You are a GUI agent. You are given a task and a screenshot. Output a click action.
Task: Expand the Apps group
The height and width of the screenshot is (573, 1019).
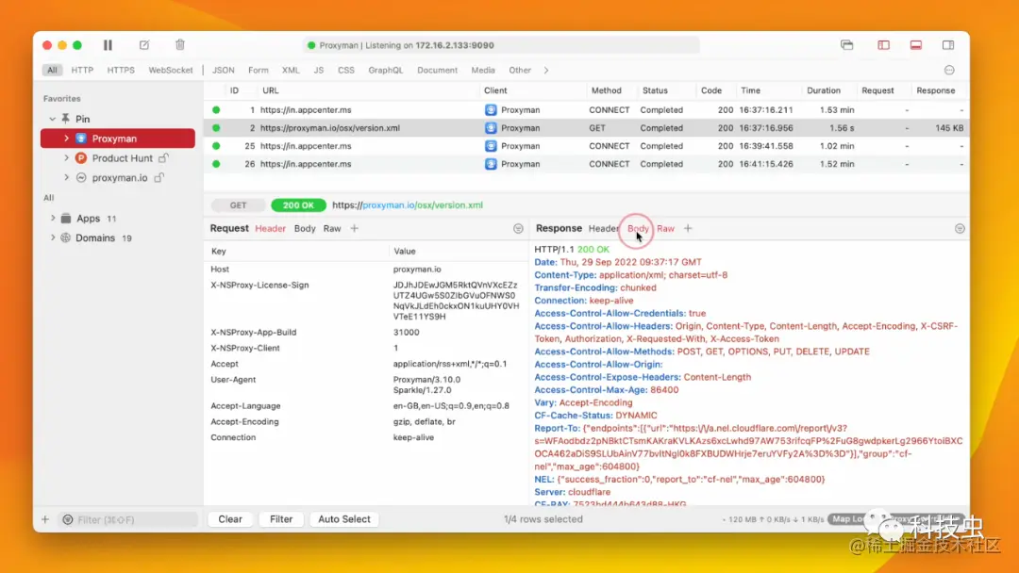point(53,218)
